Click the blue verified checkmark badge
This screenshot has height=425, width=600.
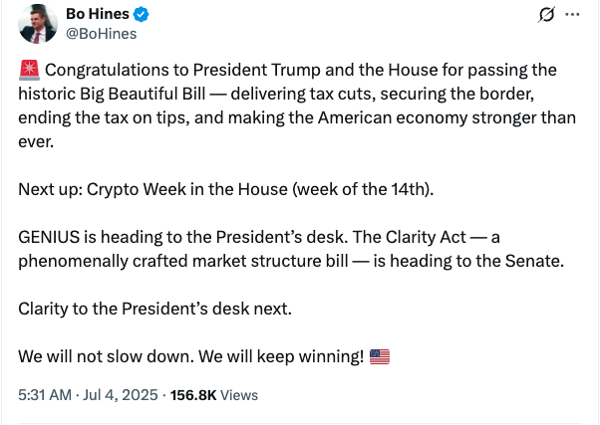point(144,15)
